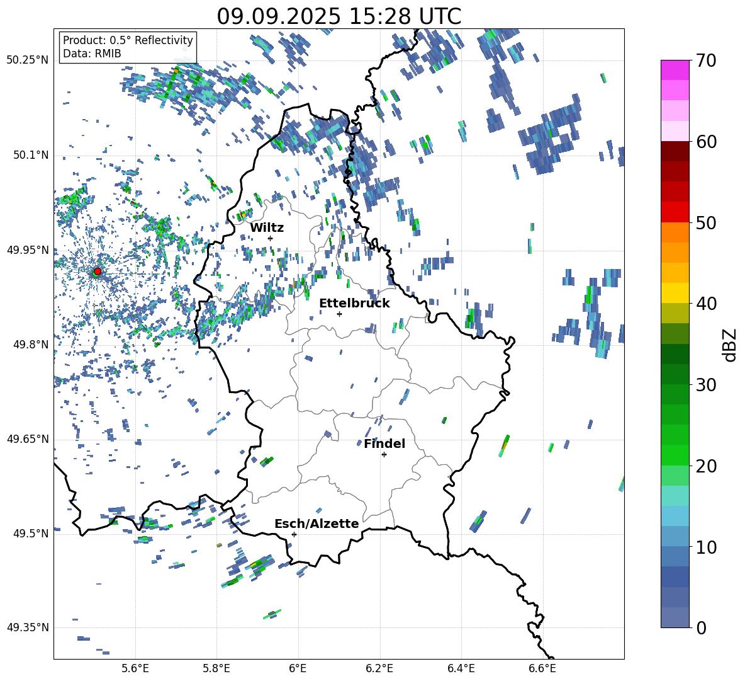745x681 pixels.
Task: Click the dark maroon colorbar segment below 60
Action: [x=675, y=152]
